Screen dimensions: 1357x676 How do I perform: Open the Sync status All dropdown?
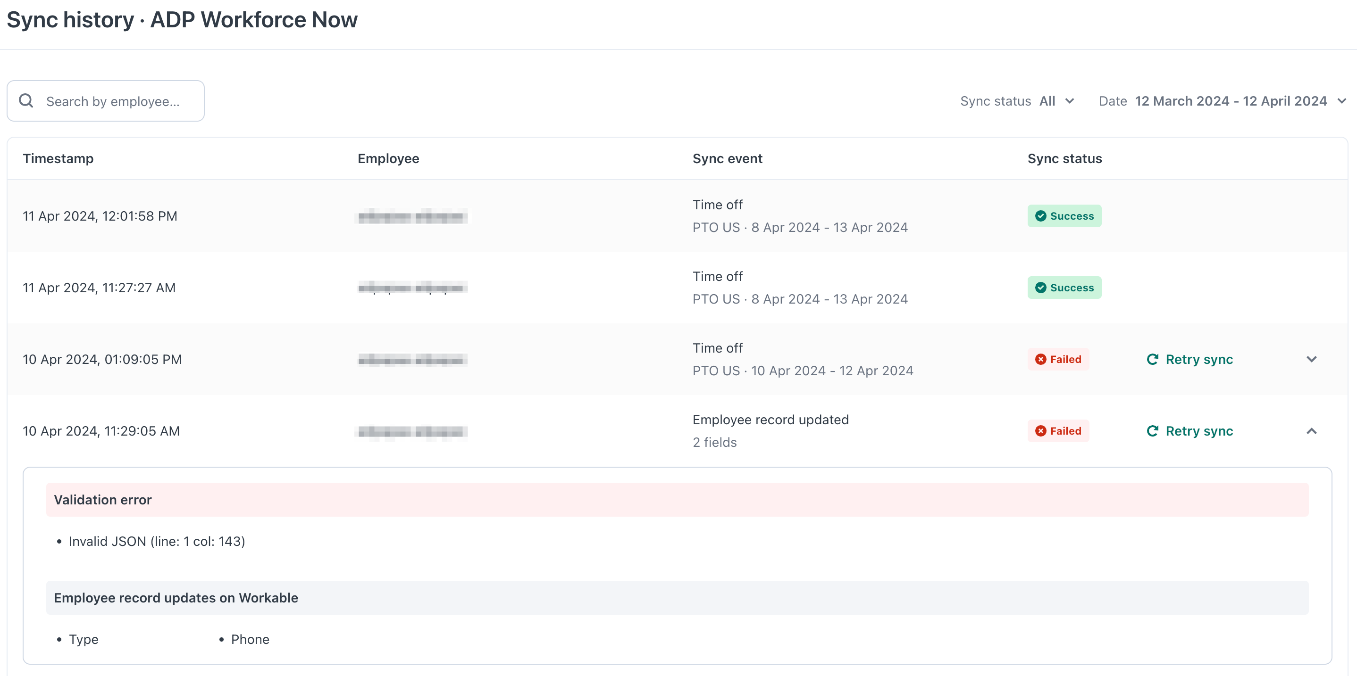[x=1017, y=101]
